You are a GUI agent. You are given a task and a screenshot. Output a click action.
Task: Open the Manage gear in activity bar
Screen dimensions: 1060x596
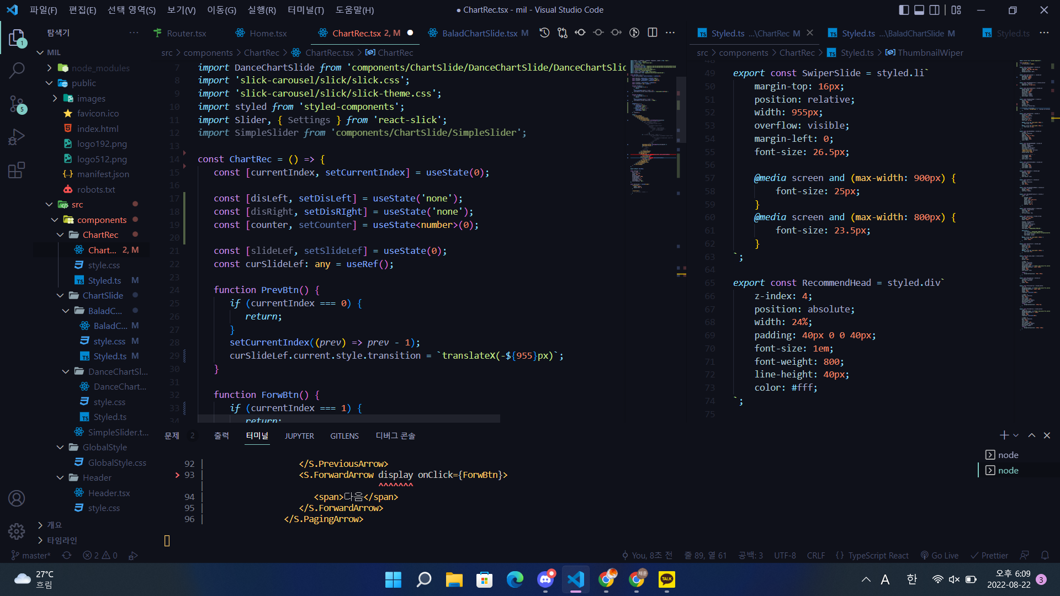[17, 531]
